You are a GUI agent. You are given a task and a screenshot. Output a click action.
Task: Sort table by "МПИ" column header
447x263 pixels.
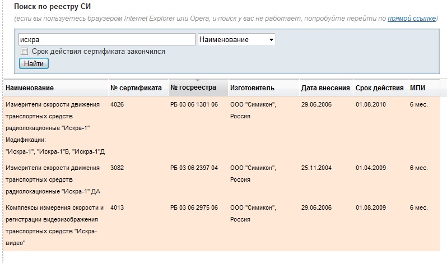(x=417, y=88)
